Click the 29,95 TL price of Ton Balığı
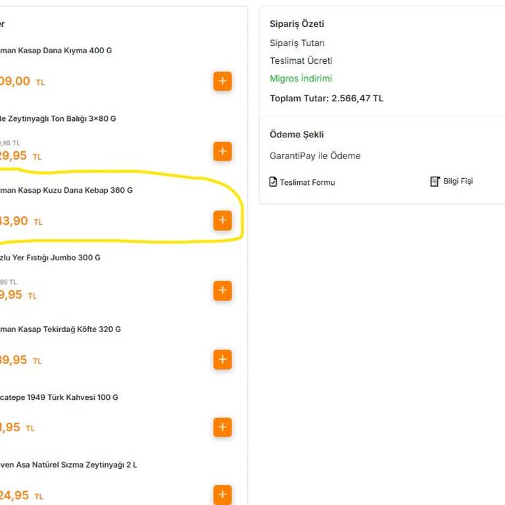 pyautogui.click(x=20, y=156)
